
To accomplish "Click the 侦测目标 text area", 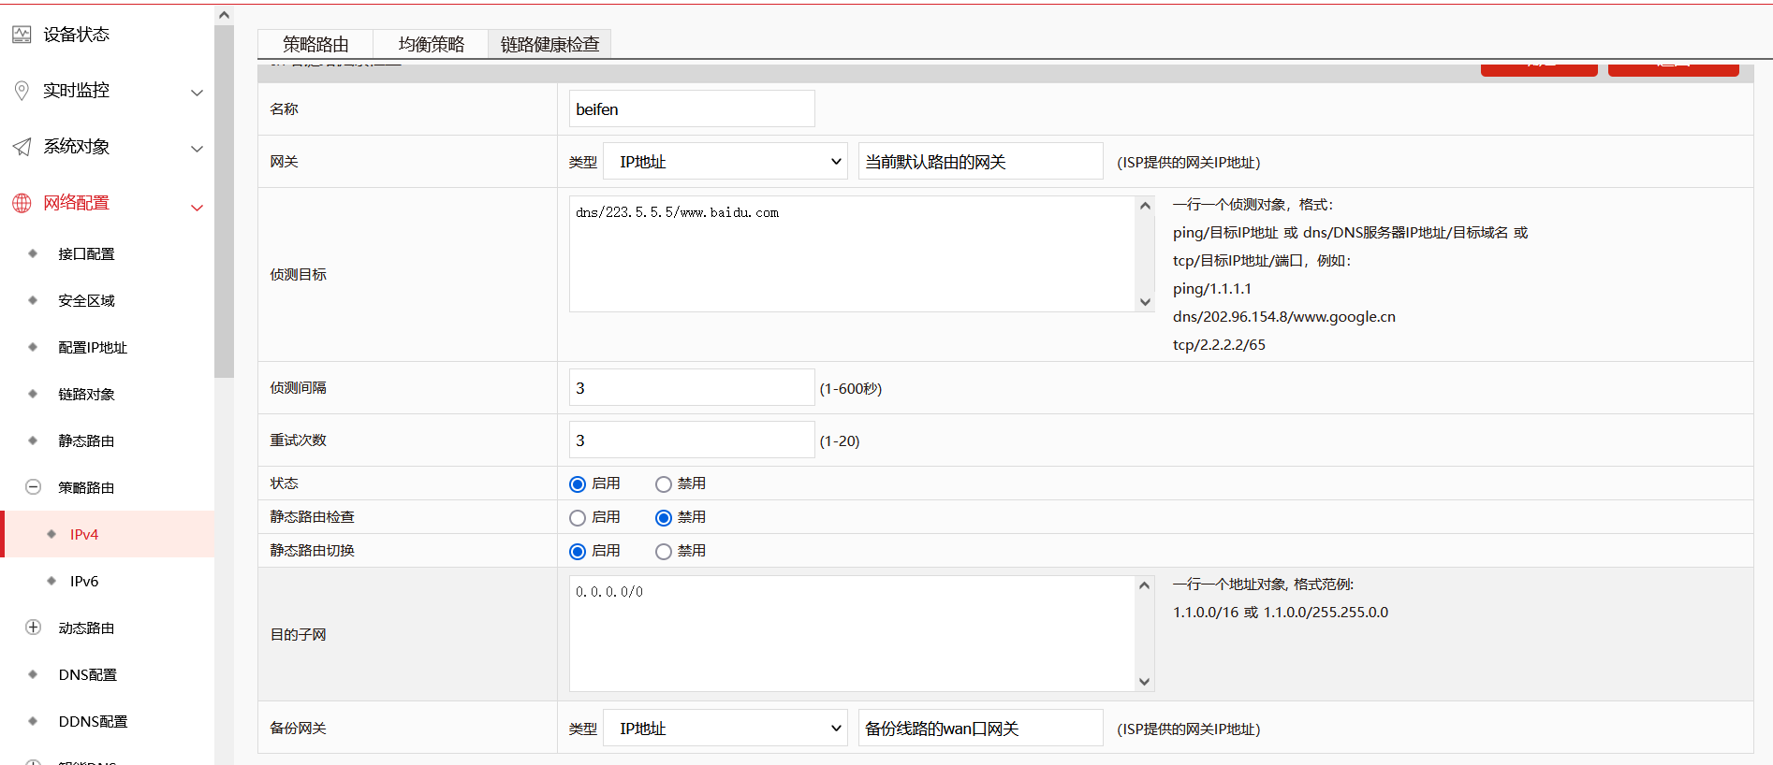I will point(852,253).
